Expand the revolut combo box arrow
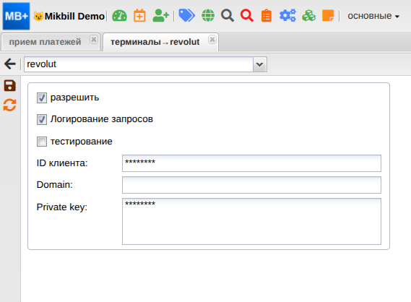 [x=260, y=64]
